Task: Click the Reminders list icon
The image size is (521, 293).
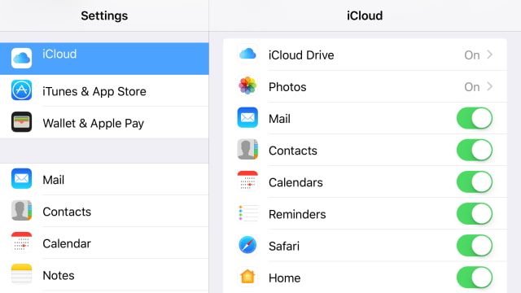Action: (247, 213)
